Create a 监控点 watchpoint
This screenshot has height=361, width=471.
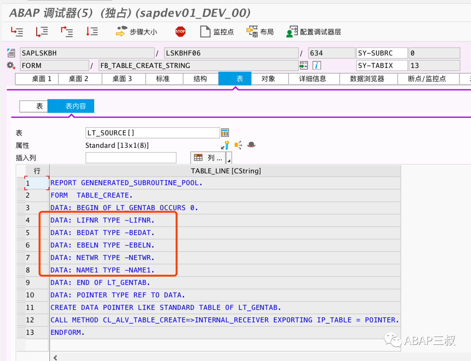217,31
